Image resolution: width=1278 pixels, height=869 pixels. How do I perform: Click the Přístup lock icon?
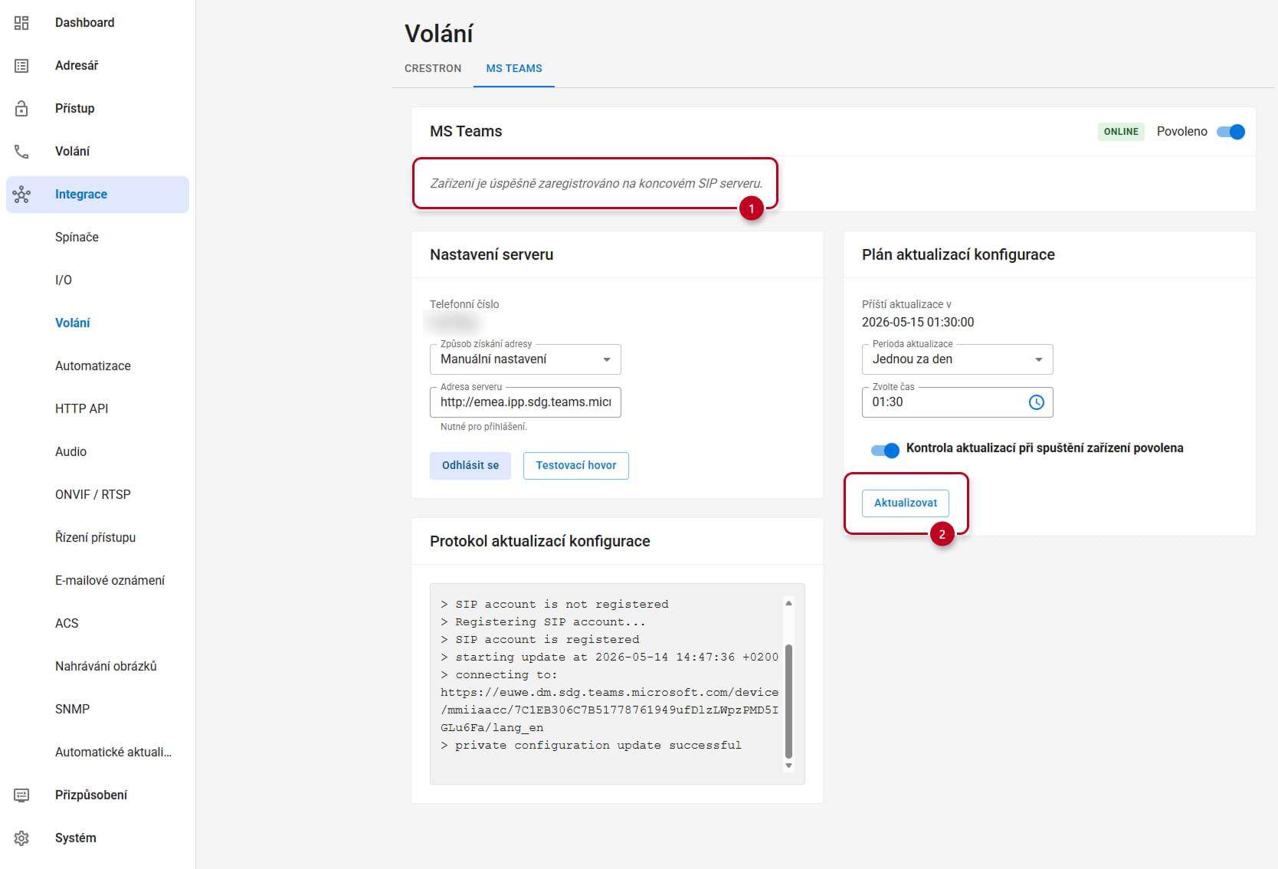pyautogui.click(x=21, y=109)
